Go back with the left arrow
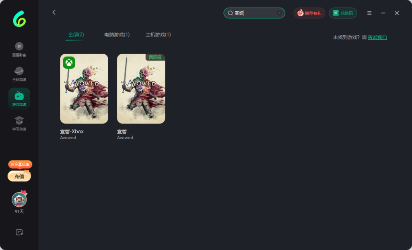412x250 pixels. (54, 12)
